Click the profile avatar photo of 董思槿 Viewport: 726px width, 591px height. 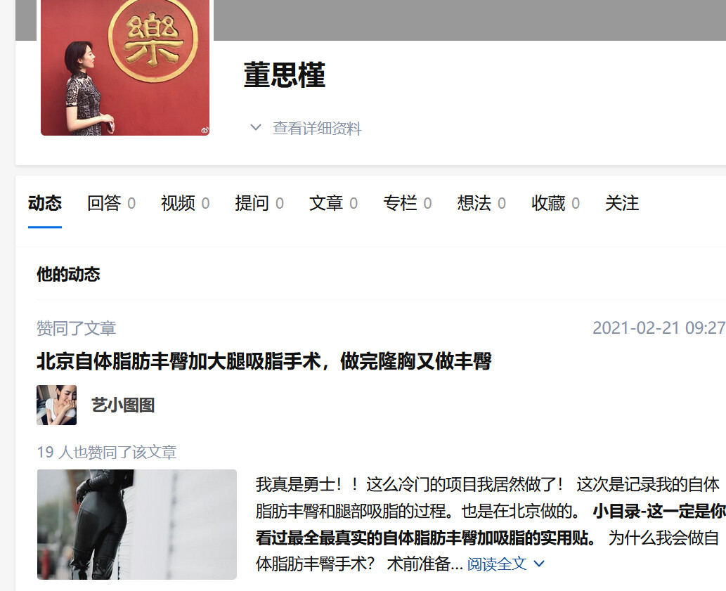point(125,67)
